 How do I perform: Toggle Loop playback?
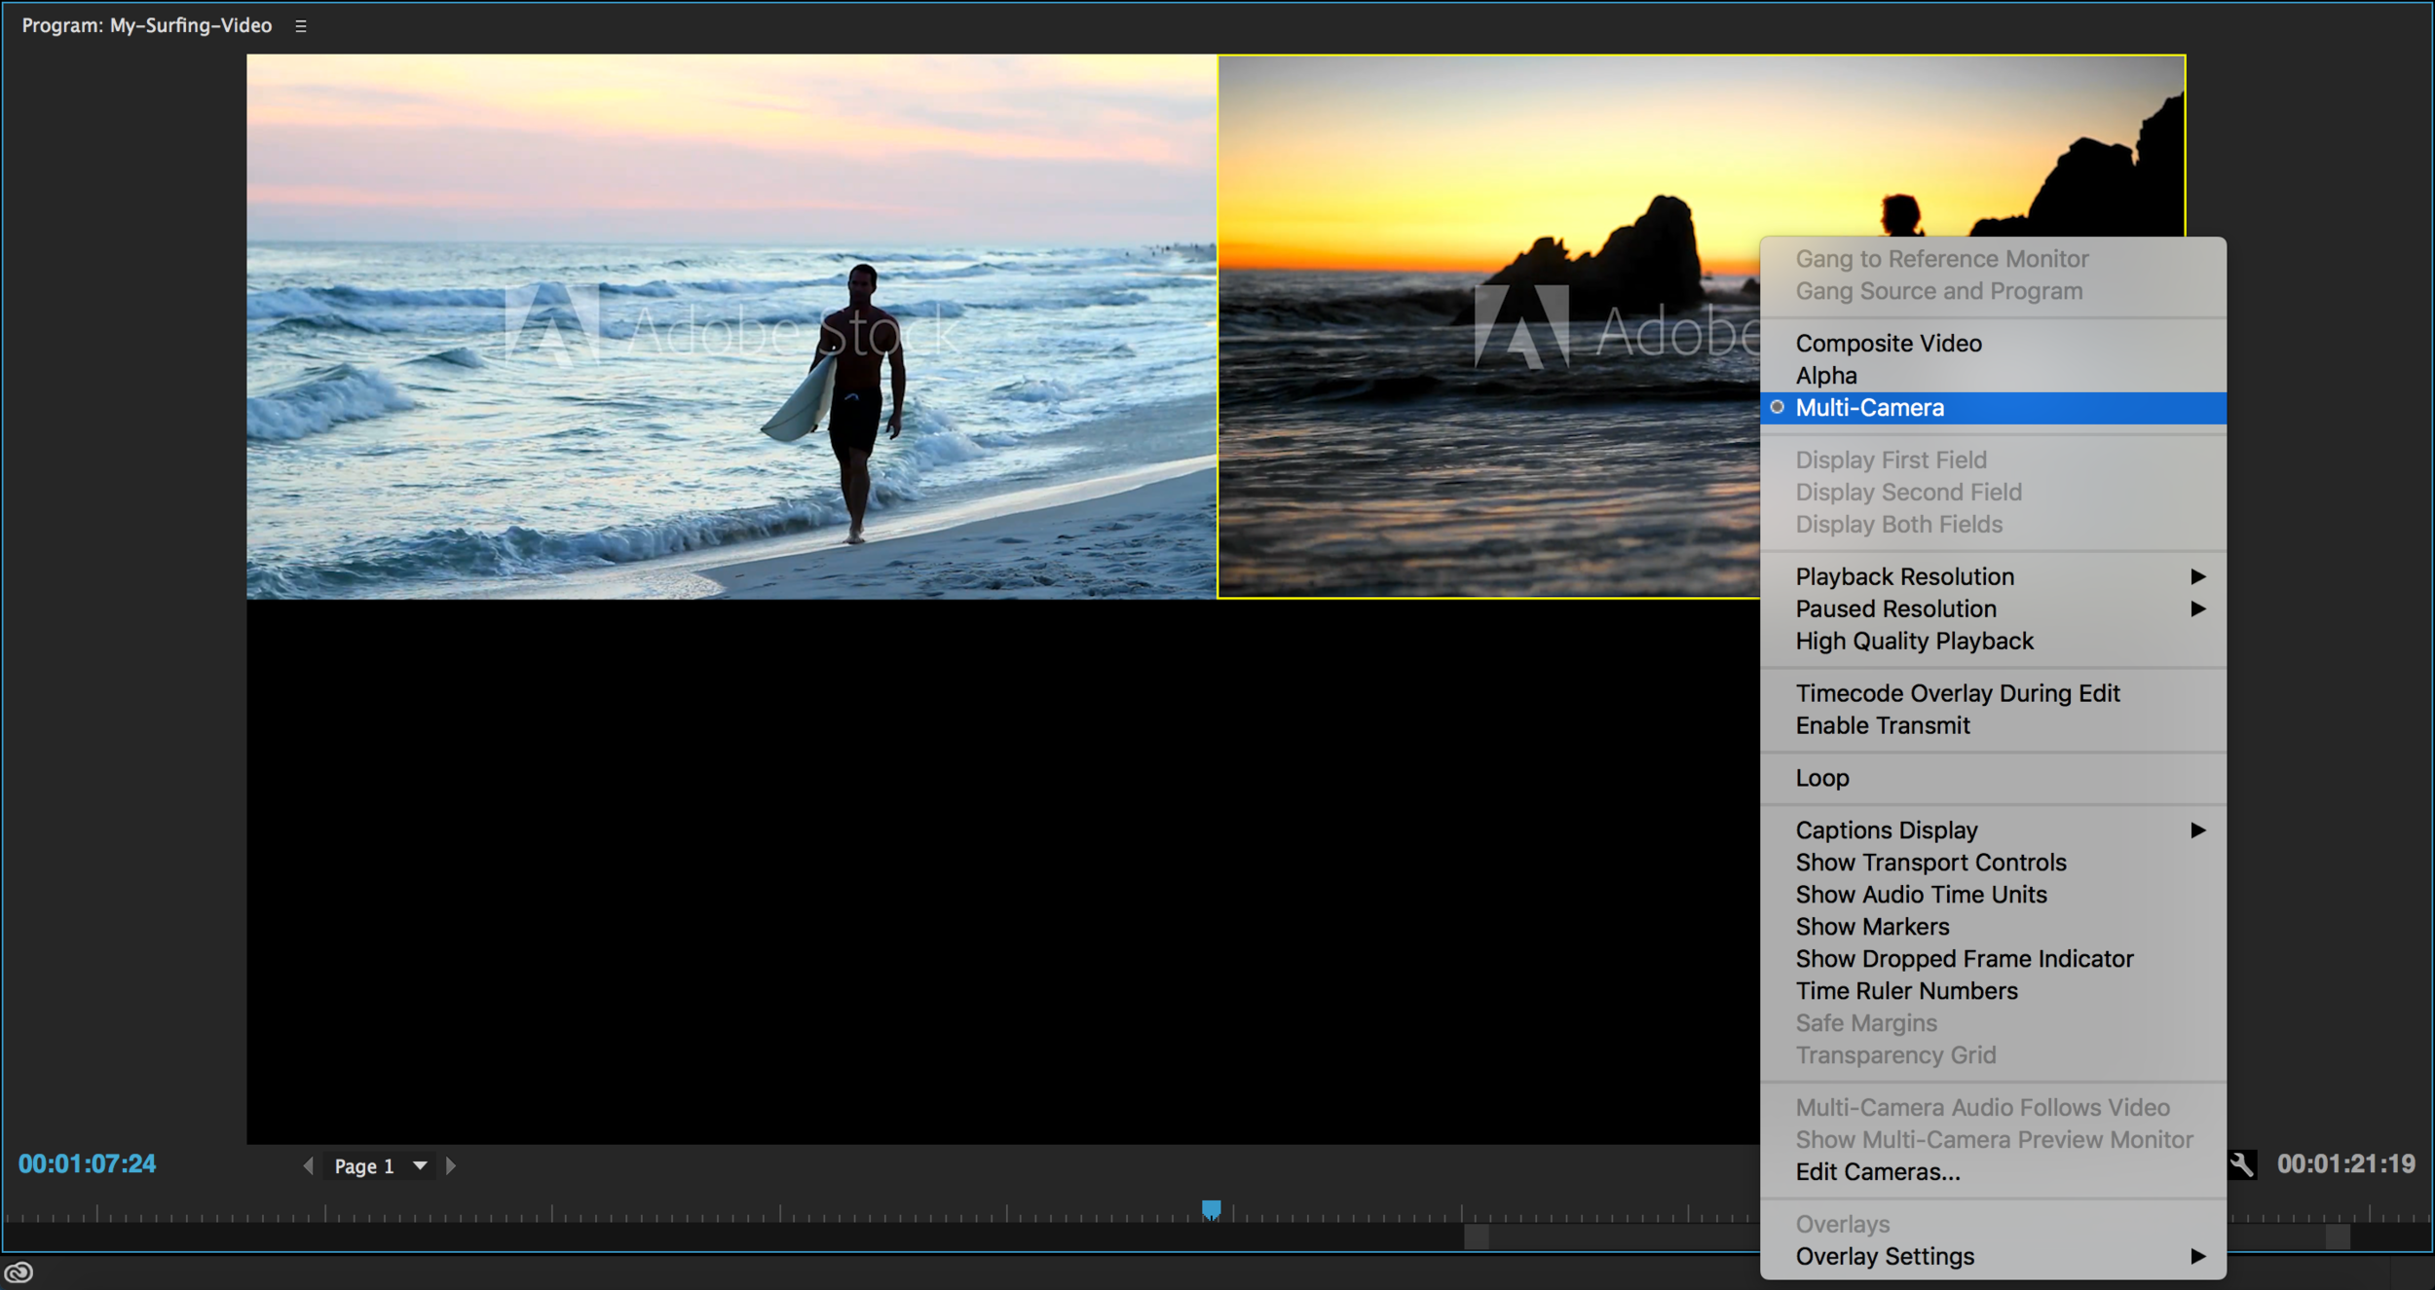1993,778
